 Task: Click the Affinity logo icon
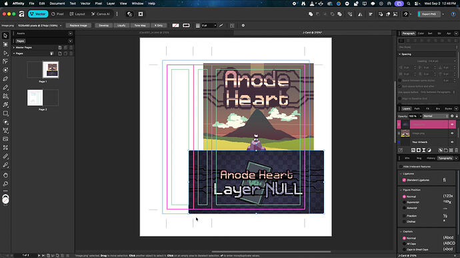click(x=21, y=14)
